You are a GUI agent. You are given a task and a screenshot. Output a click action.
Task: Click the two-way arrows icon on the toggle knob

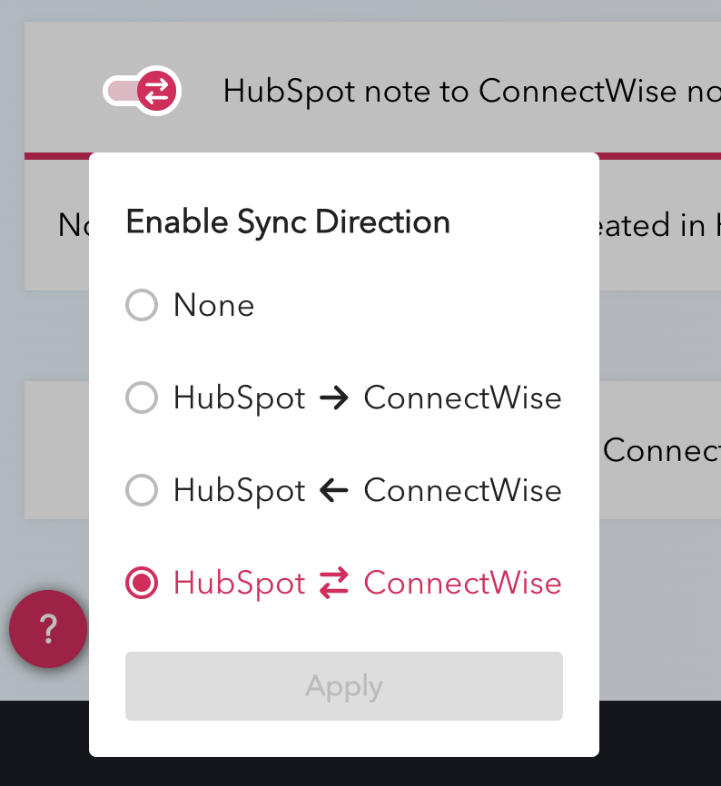click(x=157, y=91)
